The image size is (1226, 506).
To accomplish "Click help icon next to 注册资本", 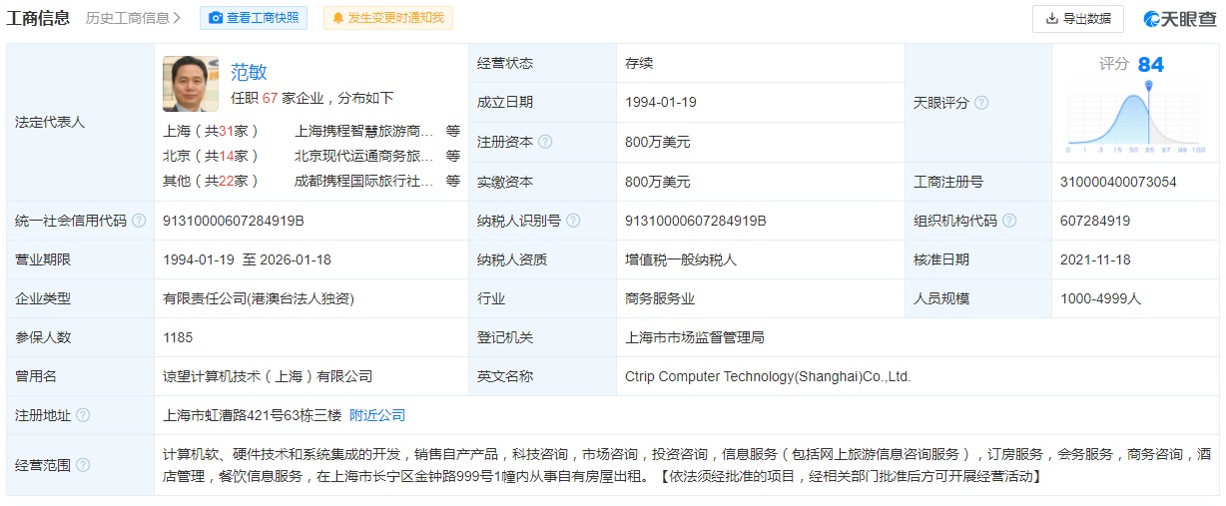I will 545,142.
